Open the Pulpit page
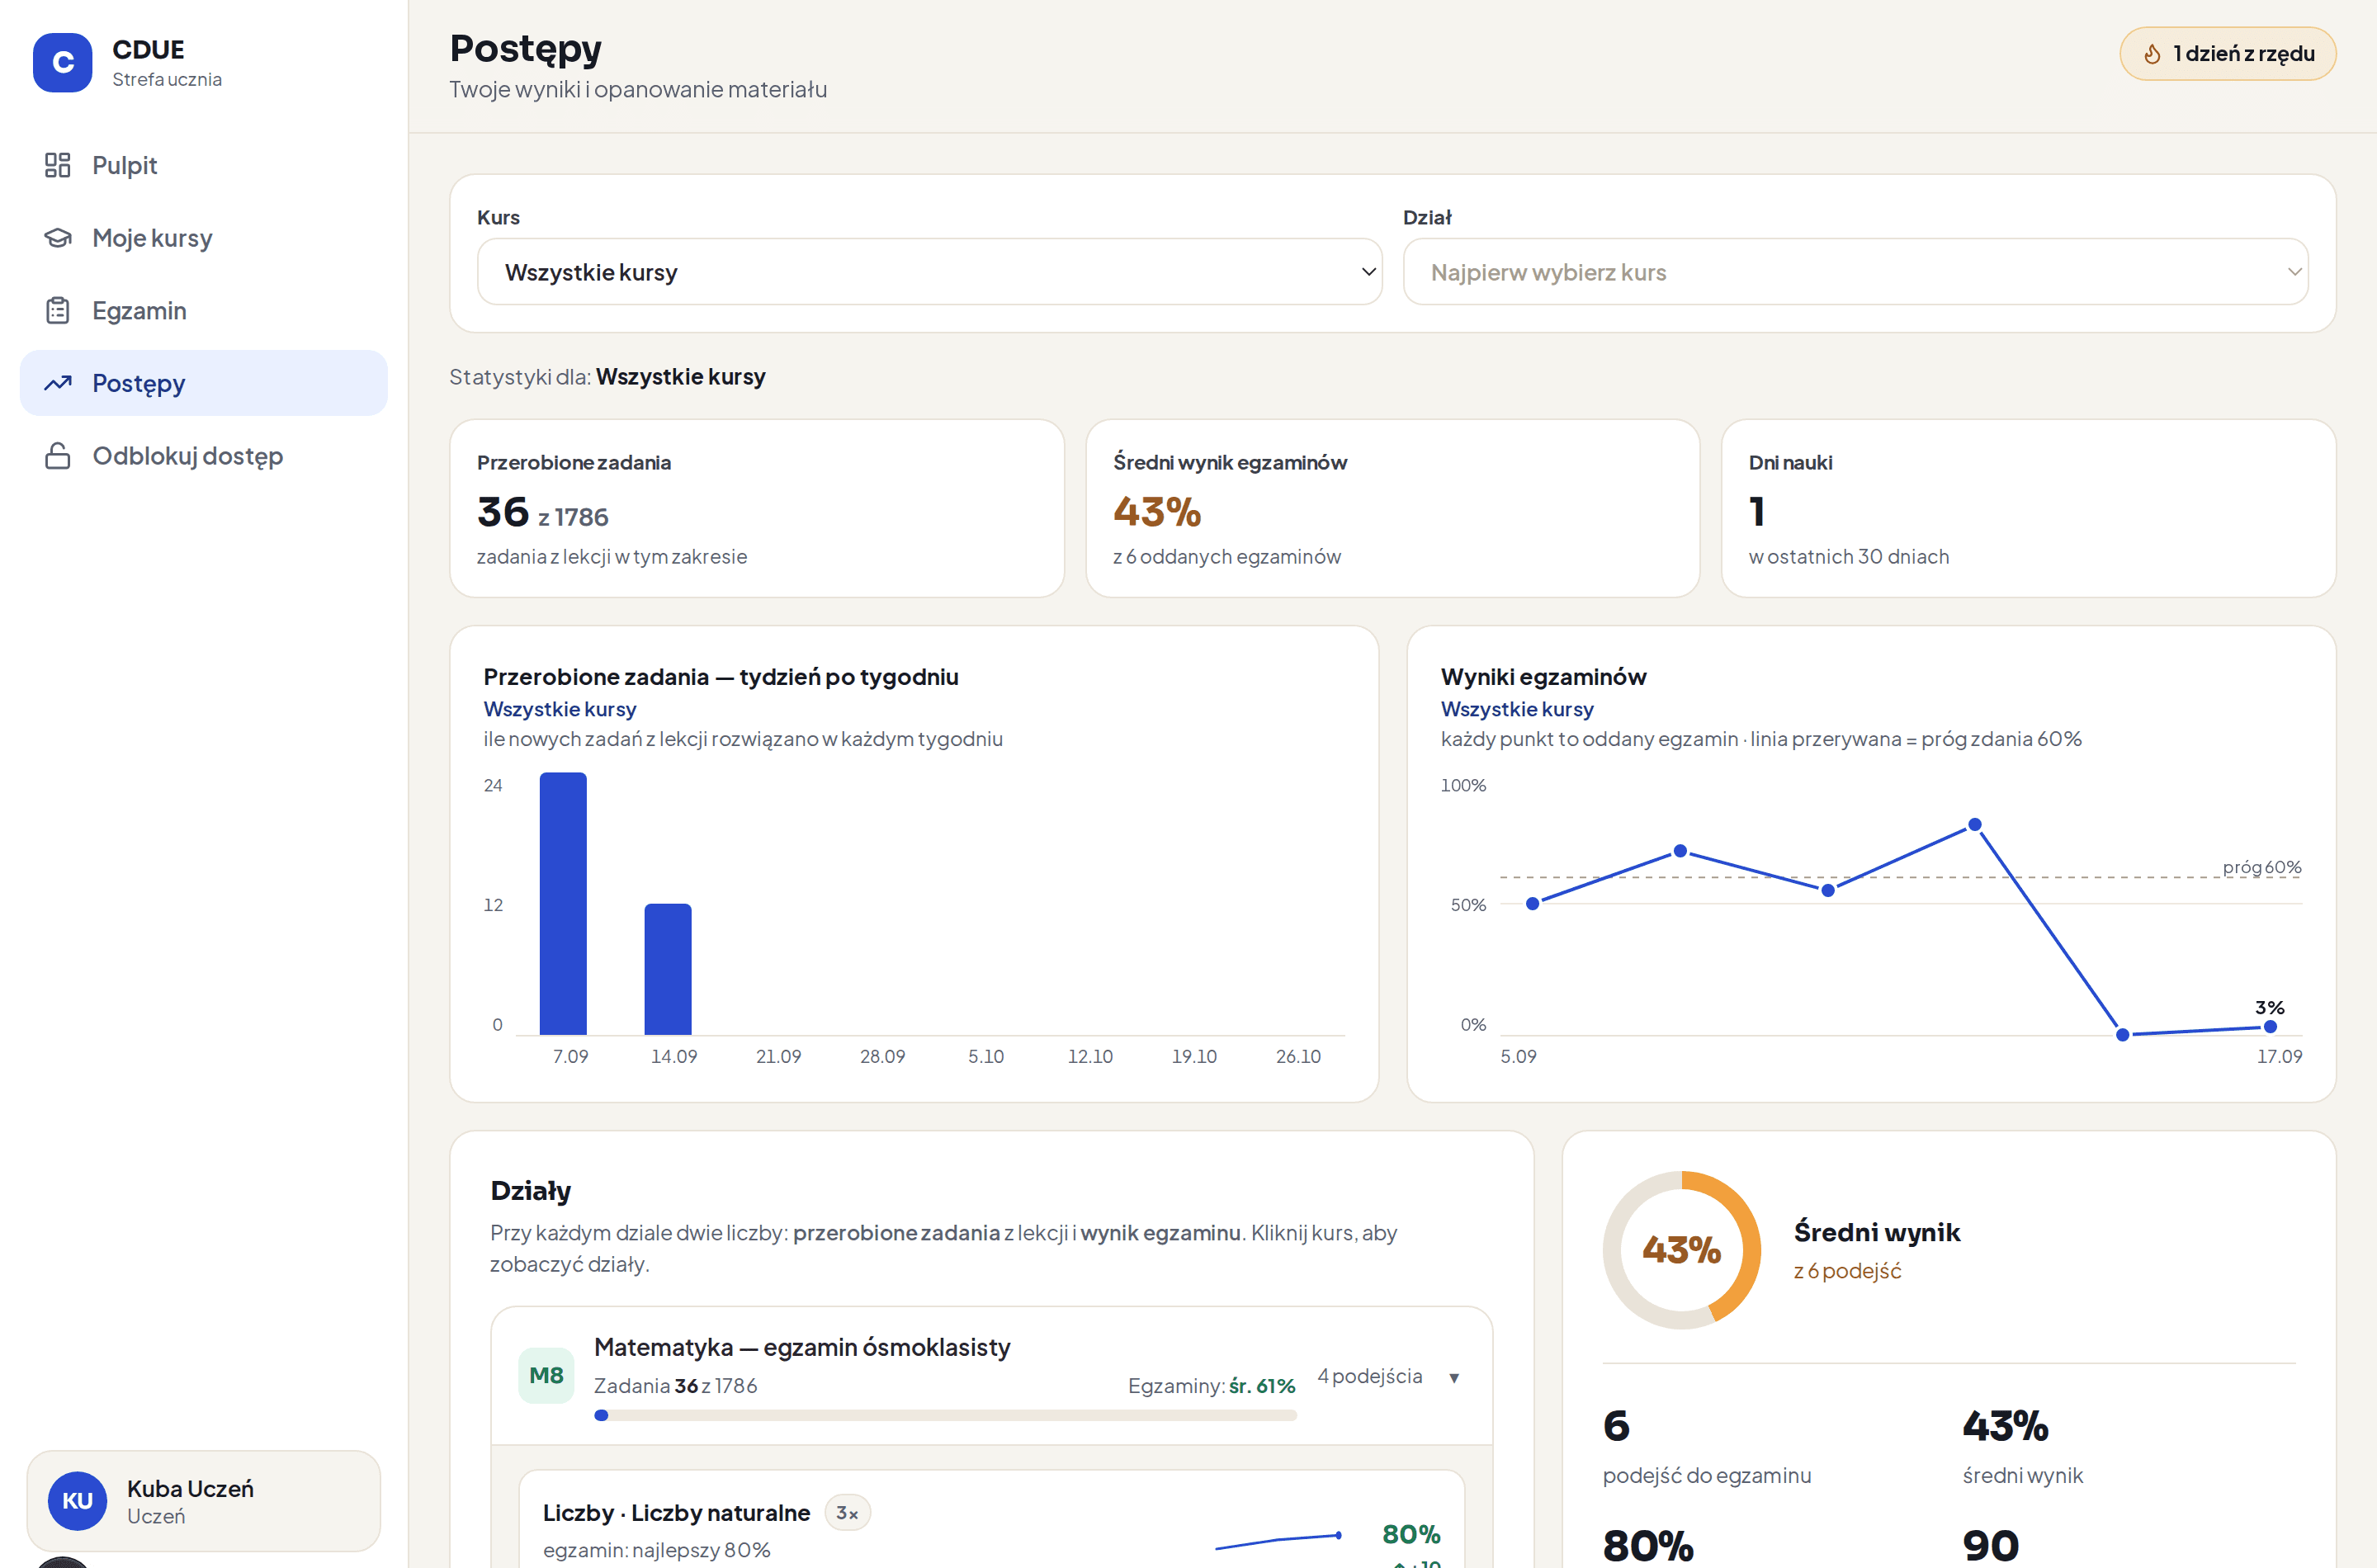 (204, 165)
